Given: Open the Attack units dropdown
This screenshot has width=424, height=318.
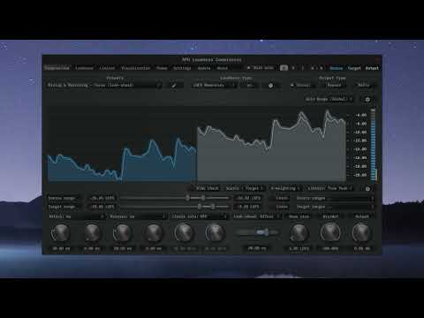Looking at the screenshot, I should click(x=76, y=216).
